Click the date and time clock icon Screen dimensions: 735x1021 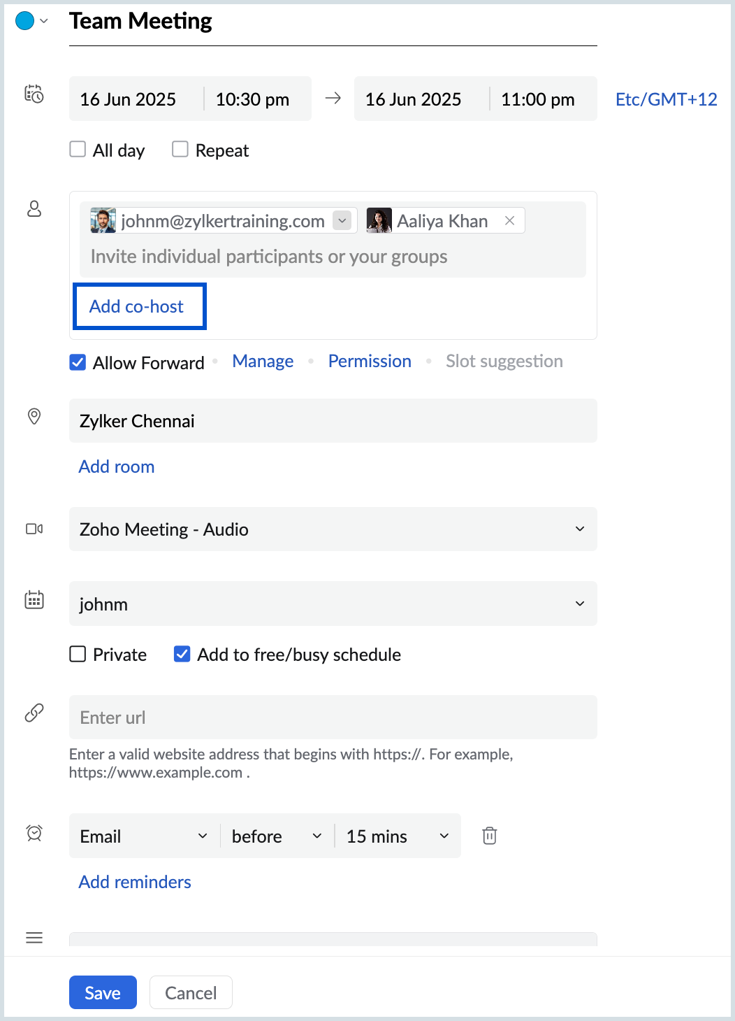[34, 94]
